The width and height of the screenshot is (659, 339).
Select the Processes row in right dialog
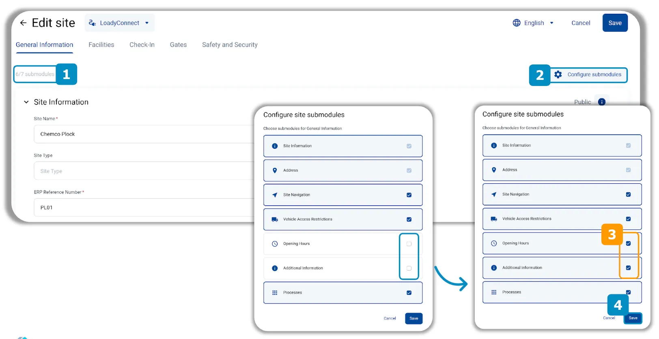click(562, 292)
